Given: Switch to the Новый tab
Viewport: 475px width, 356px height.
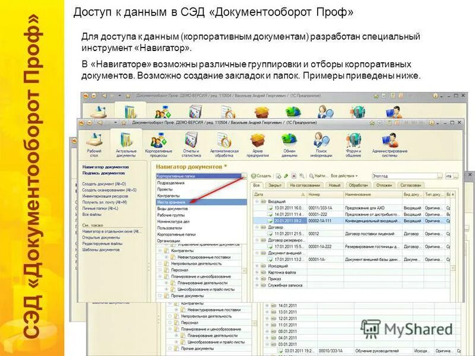Looking at the screenshot, I should 334,185.
